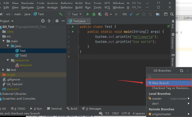Collapse the java folder
This screenshot has width=192, height=117.
[8, 46]
